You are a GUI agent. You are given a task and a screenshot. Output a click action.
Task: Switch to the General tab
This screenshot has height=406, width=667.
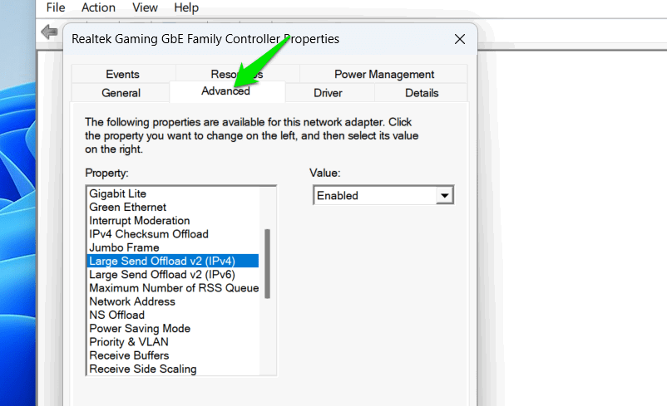click(x=121, y=93)
